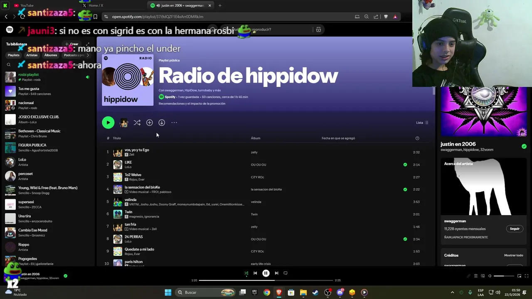
Task: Open Epic Games launcher from taskbar
Action: point(254,292)
